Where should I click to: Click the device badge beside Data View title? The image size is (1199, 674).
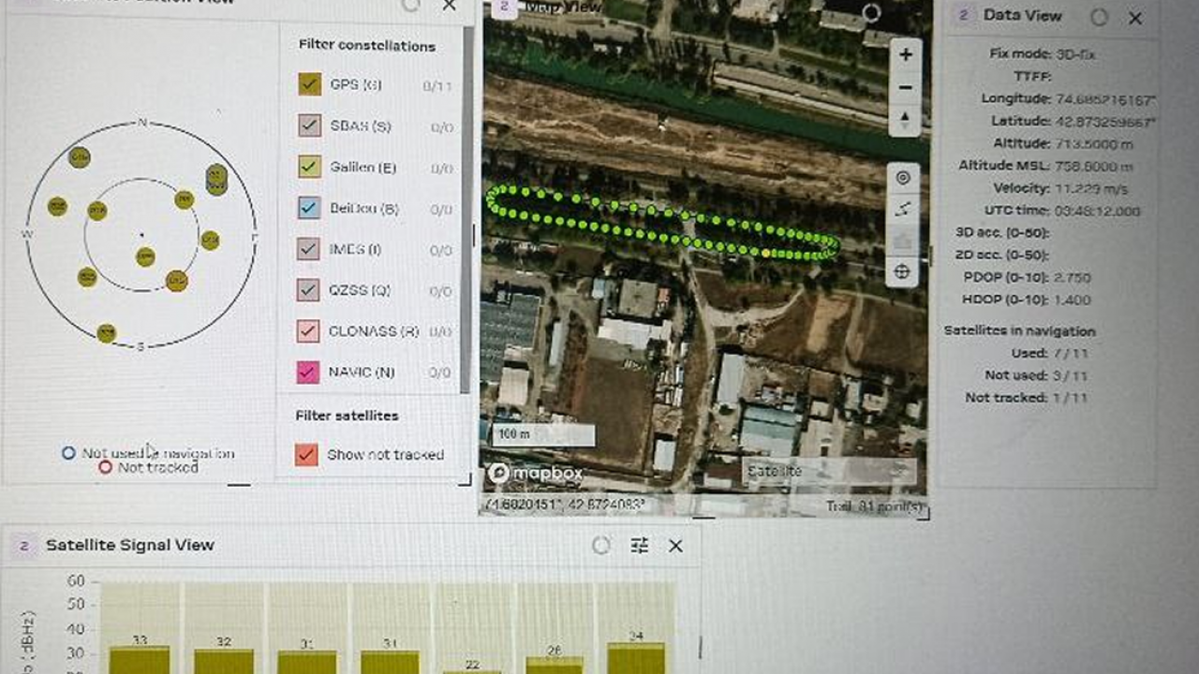[x=963, y=15]
